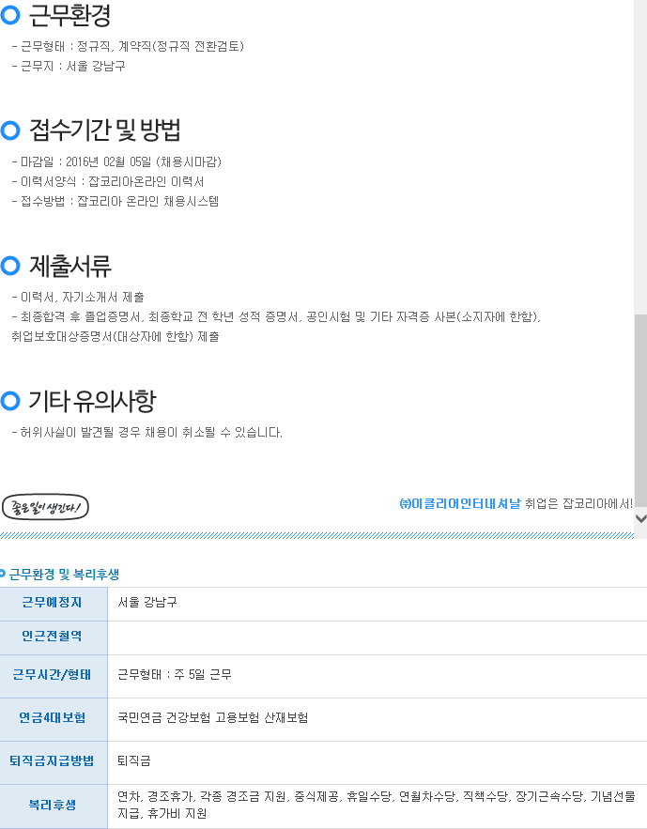Viewport: 647px width, 829px height.
Task: Click the 국민연금 건강보험 고용보험 산재보험 cell
Action: tap(213, 718)
